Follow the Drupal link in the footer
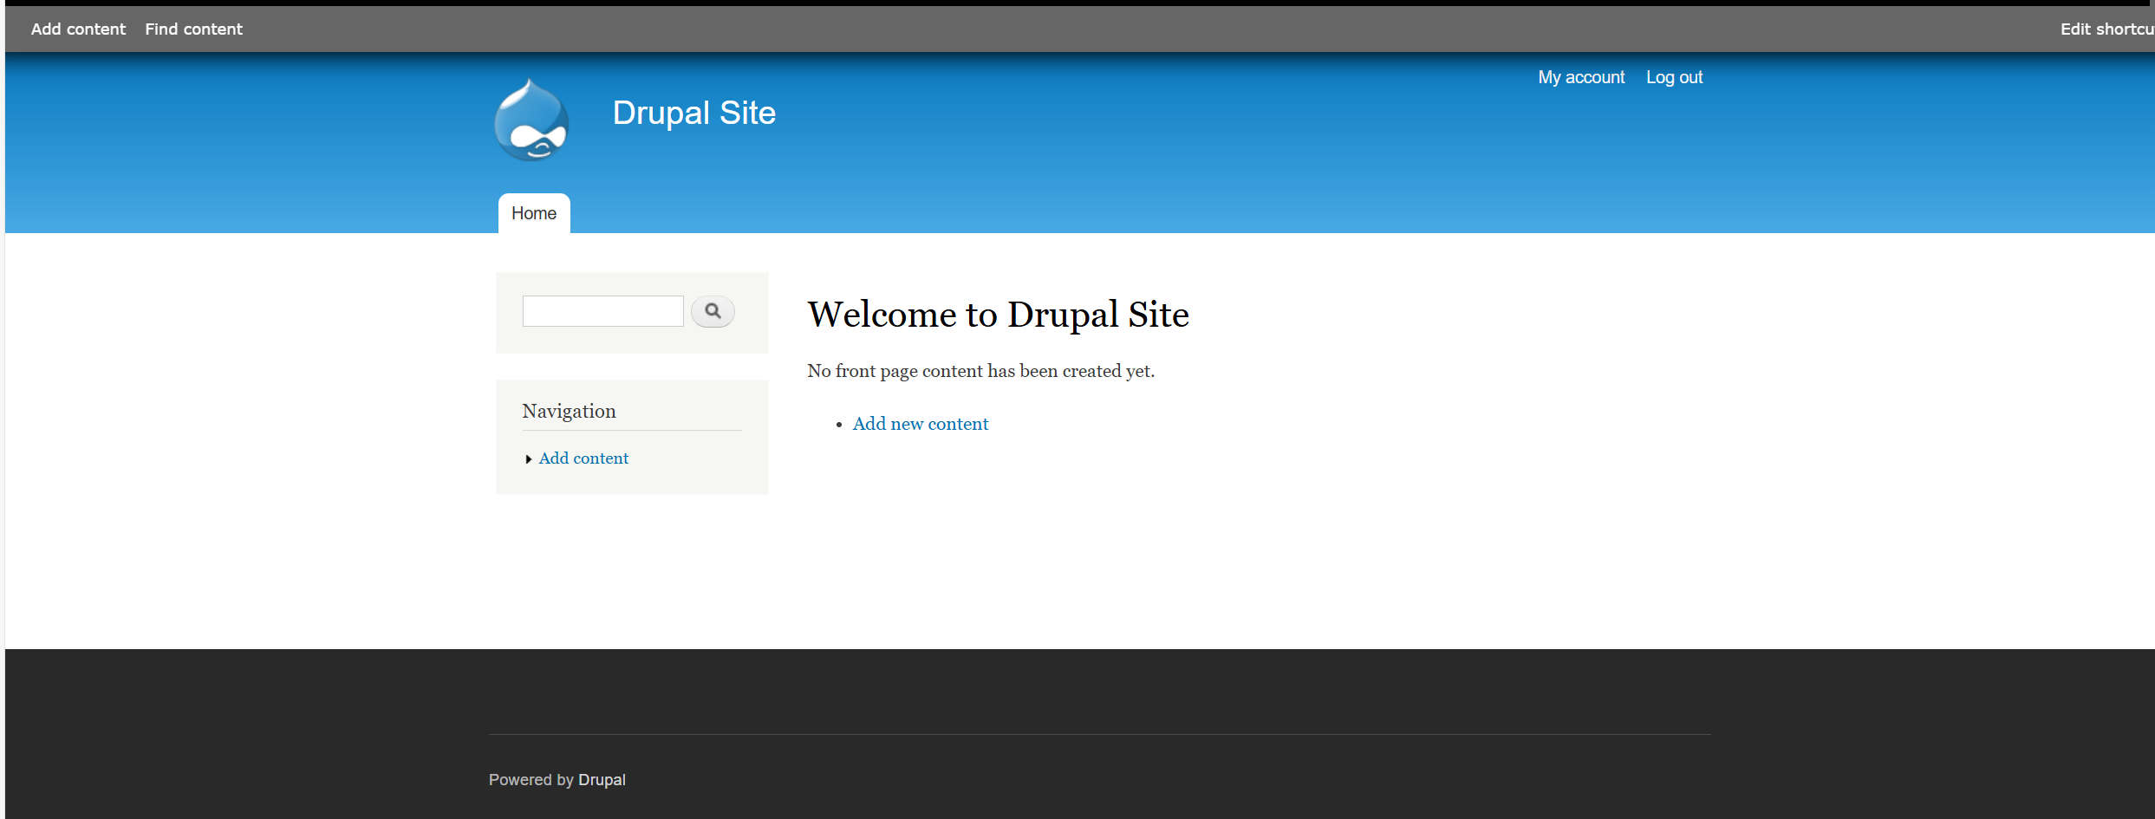Screen dimensions: 2155x819 click(602, 780)
